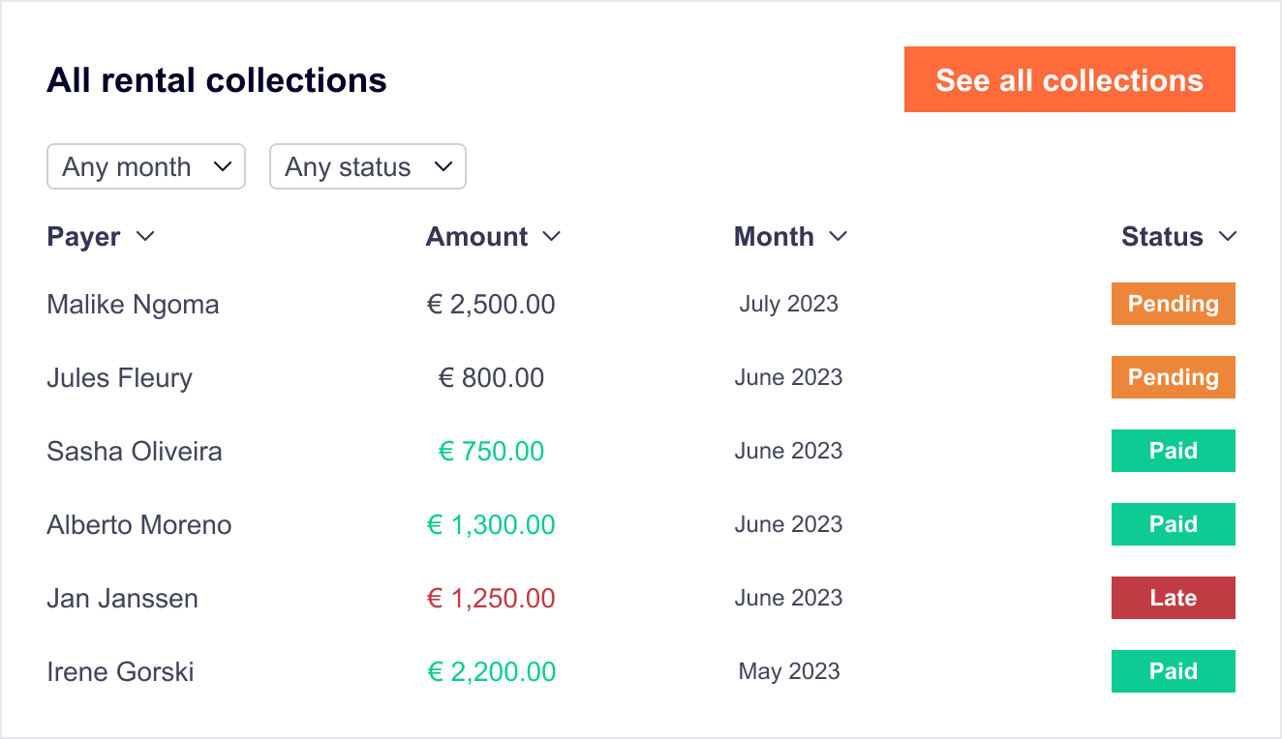Screen dimensions: 1282x739
Task: Click Jules Fleury's Pending badge
Action: click(x=1173, y=377)
